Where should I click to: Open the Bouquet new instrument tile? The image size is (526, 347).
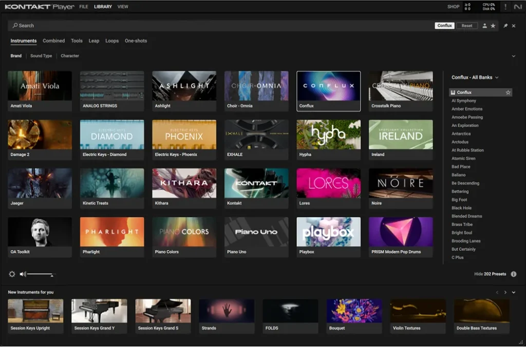(x=354, y=316)
